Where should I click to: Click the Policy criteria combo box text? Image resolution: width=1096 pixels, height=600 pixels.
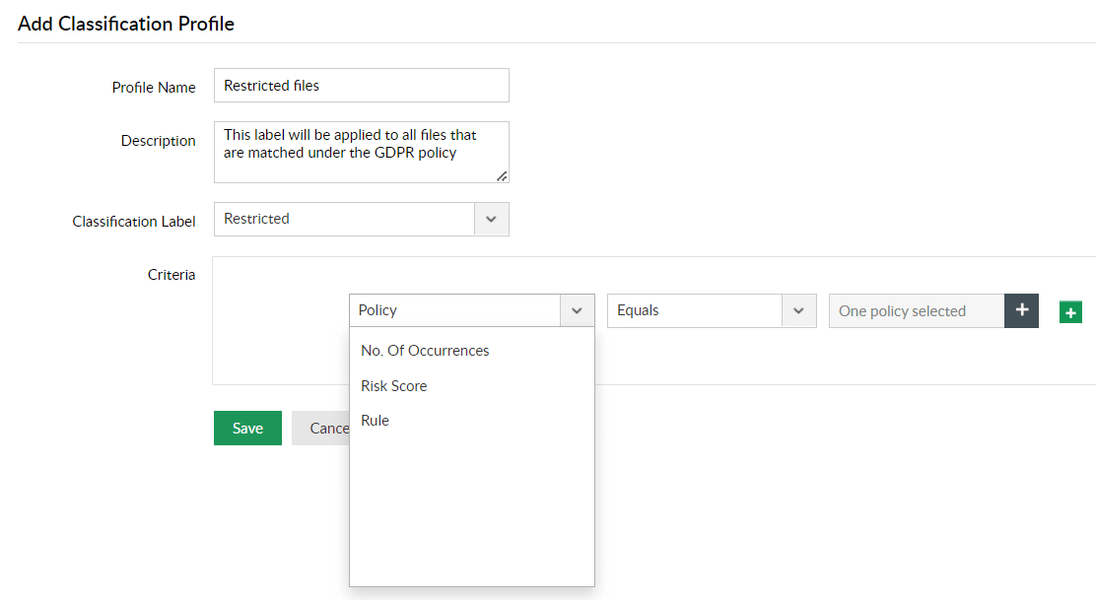point(453,310)
